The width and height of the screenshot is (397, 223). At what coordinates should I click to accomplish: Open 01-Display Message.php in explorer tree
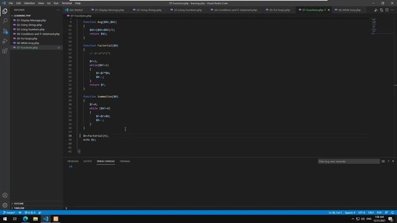pos(32,20)
